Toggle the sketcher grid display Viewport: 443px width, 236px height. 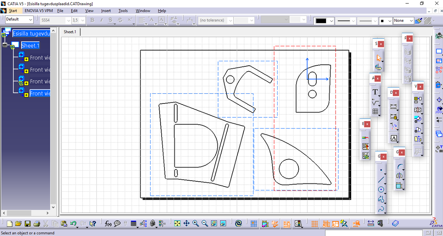click(254, 224)
